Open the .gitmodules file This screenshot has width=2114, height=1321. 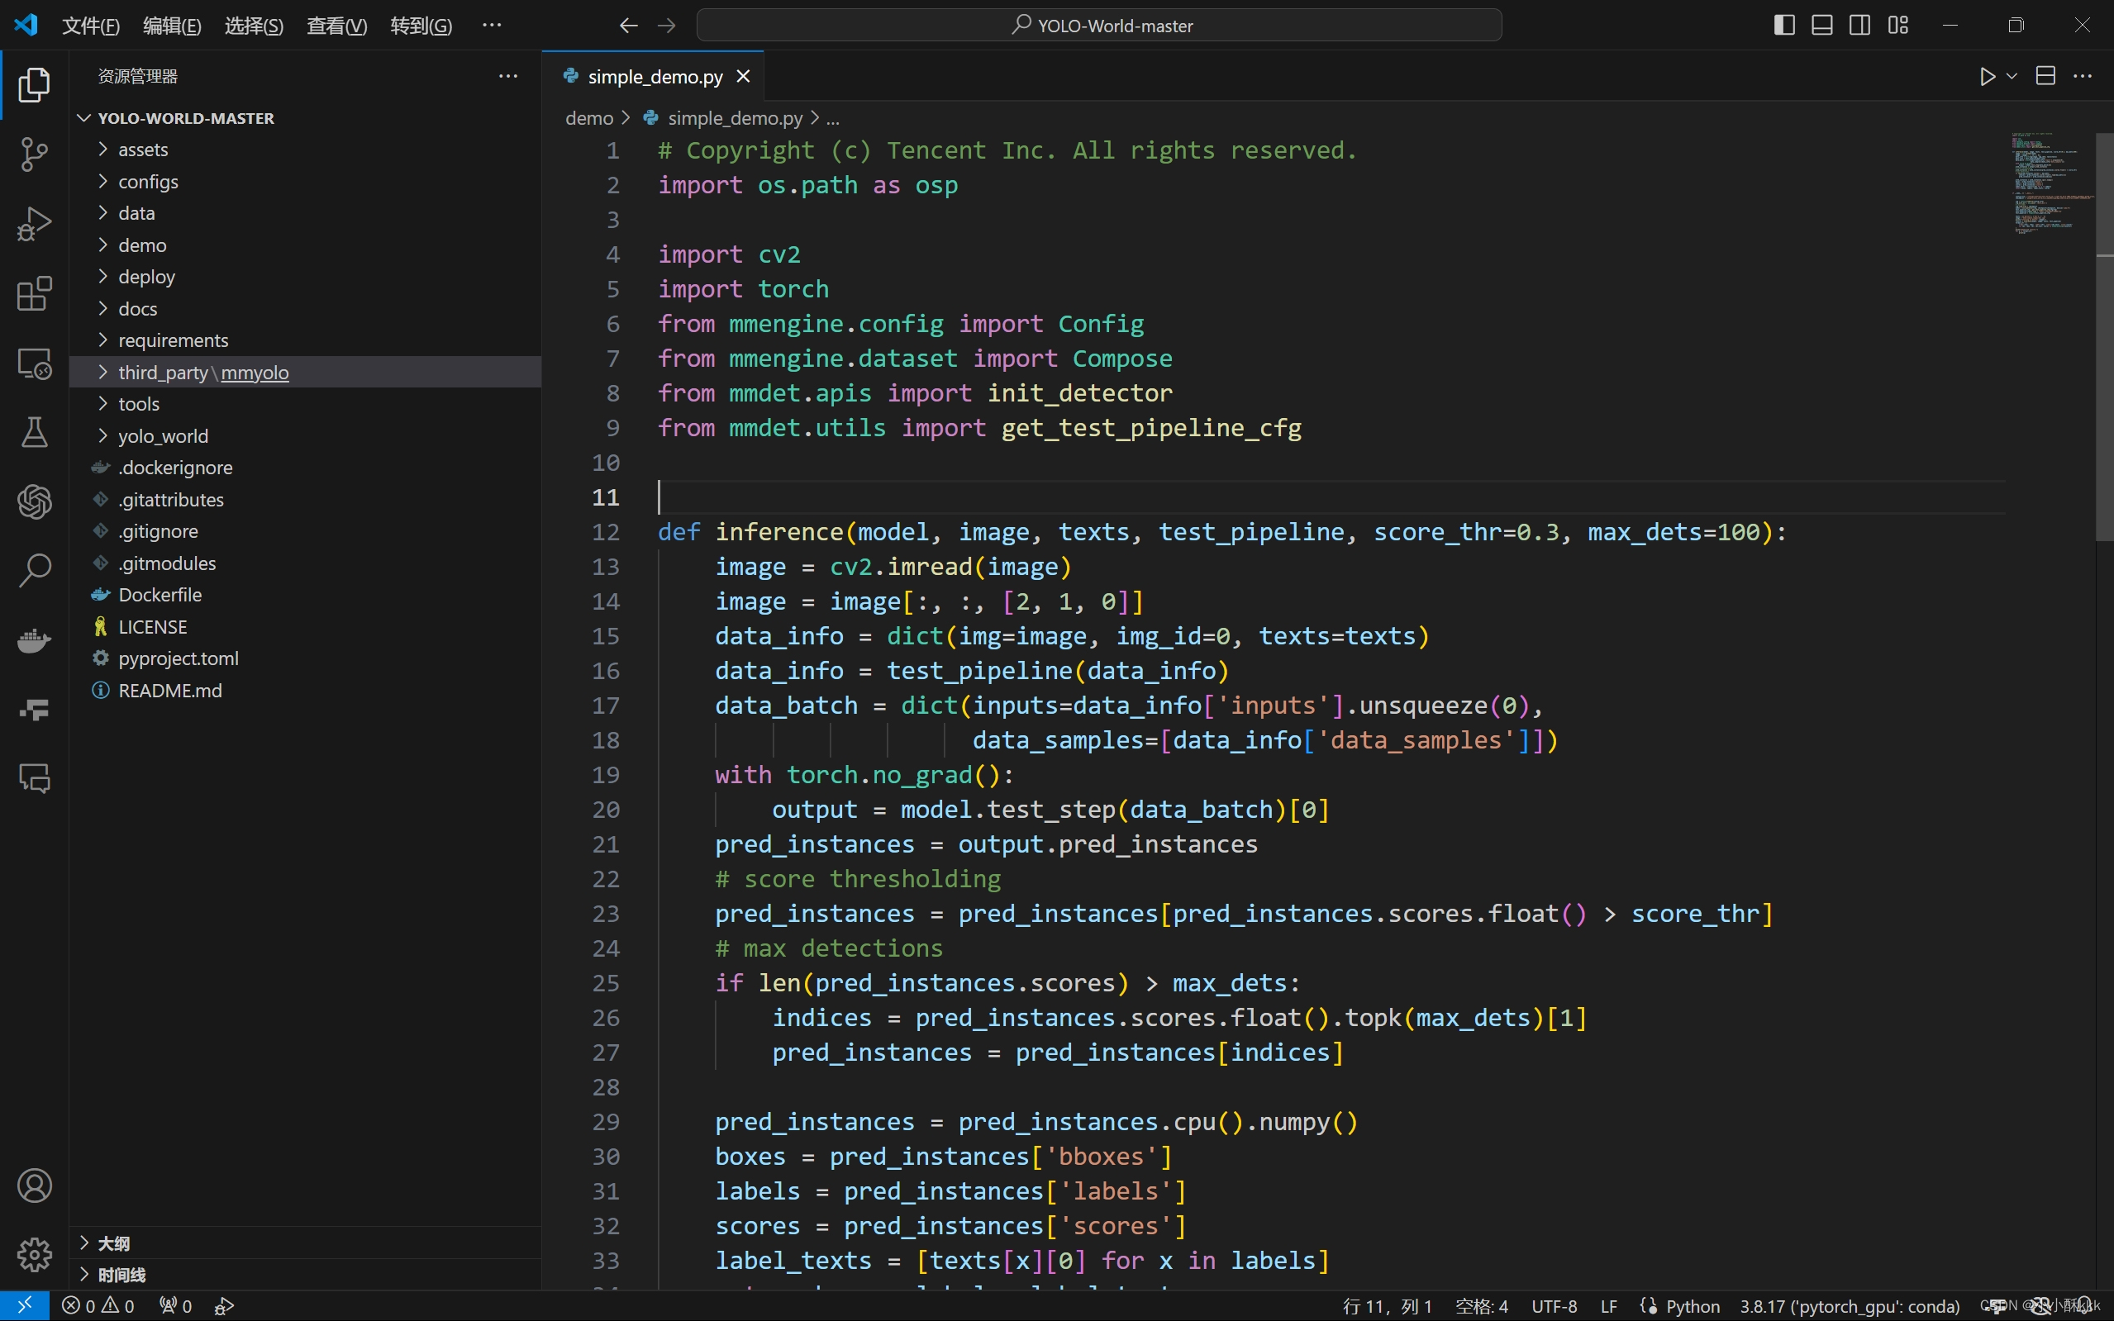tap(305, 563)
